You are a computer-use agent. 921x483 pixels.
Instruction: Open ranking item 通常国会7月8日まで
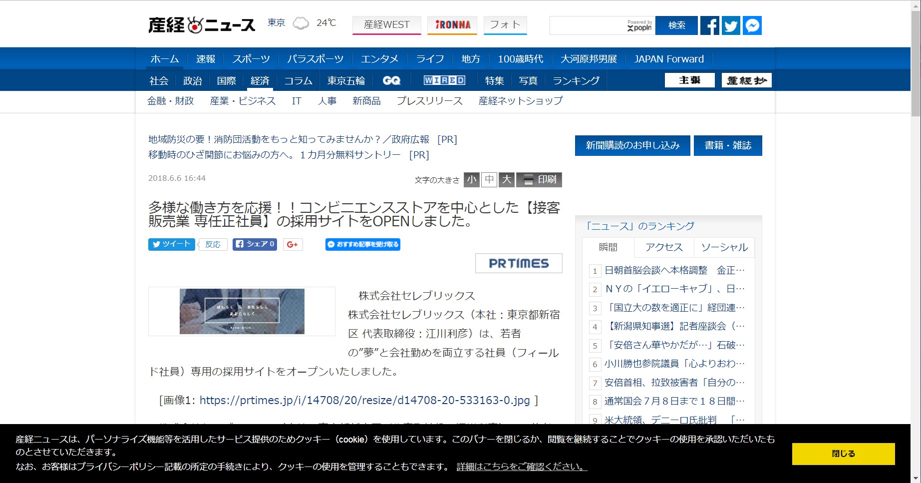(x=674, y=401)
